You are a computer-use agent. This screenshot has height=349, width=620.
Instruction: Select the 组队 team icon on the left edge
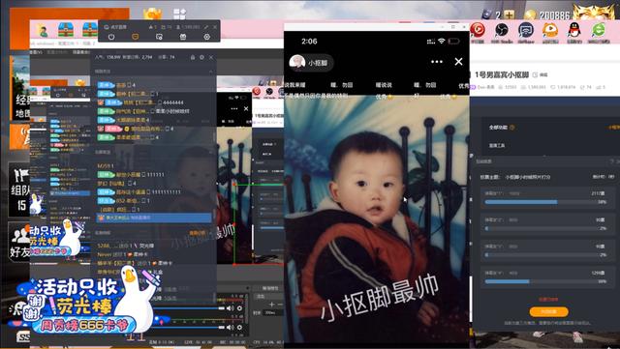click(x=19, y=189)
